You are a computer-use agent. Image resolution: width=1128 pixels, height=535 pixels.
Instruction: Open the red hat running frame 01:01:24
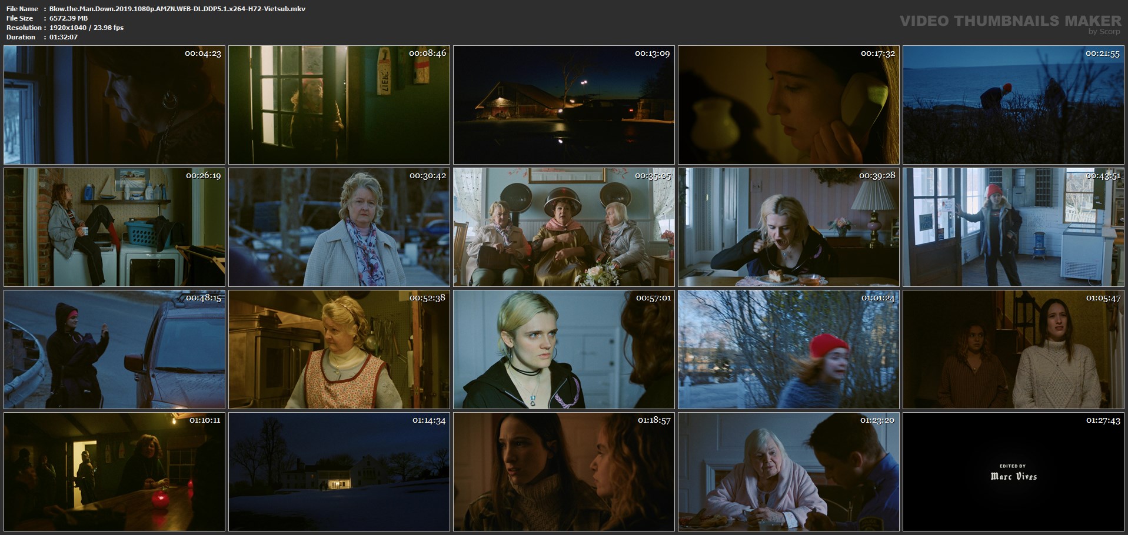(788, 350)
